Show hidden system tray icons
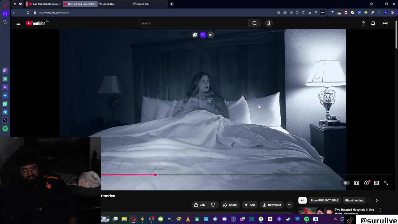Viewport: 398px width, 224px height. (x=335, y=219)
